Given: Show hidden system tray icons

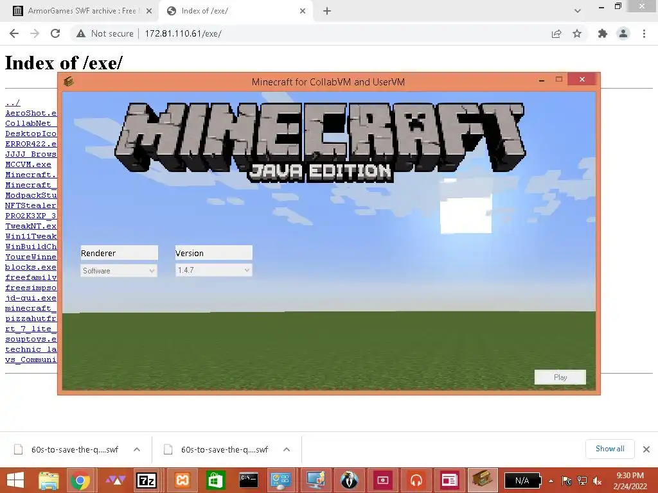Looking at the screenshot, I should click(x=551, y=481).
